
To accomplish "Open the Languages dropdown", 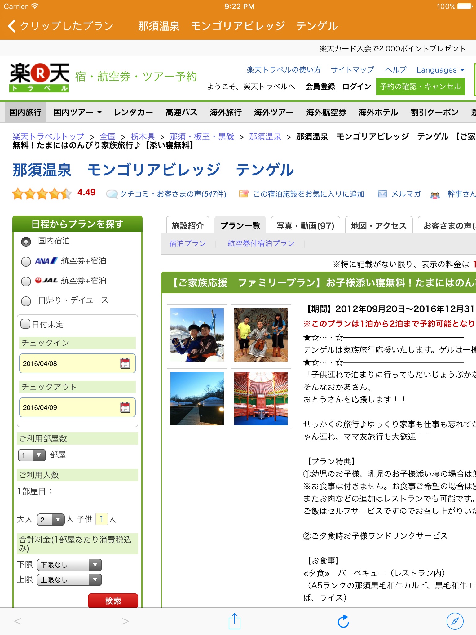I will point(440,70).
